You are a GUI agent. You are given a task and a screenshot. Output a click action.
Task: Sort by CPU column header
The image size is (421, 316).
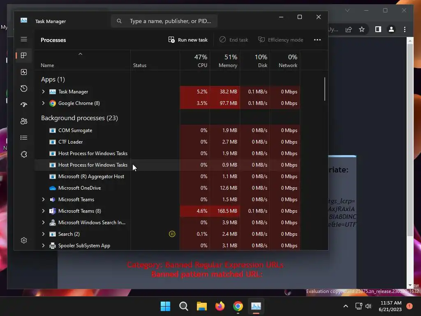[195, 61]
